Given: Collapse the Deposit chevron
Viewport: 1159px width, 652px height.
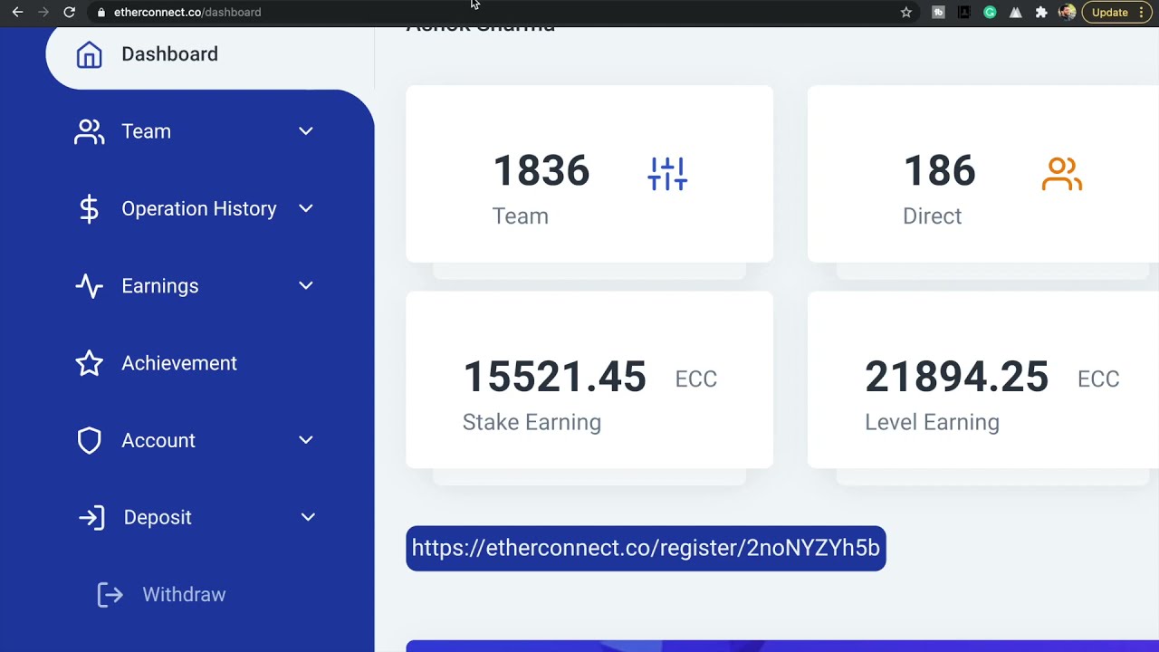Looking at the screenshot, I should click(x=308, y=517).
